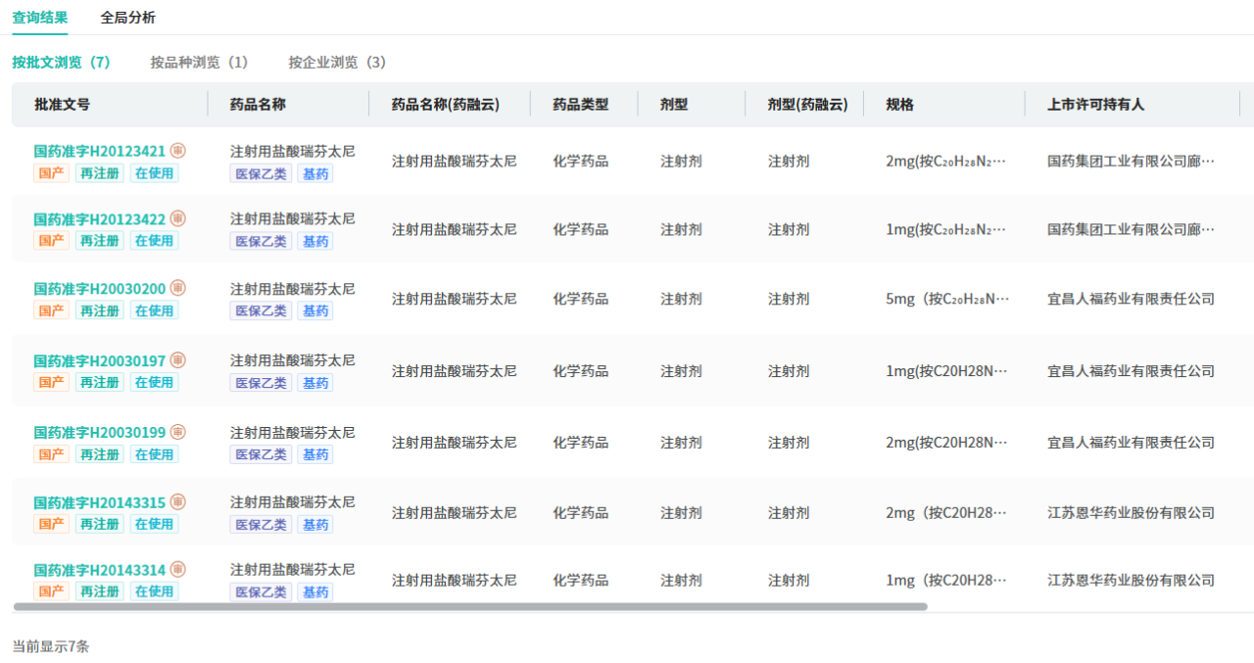Click the 审 icon beside 国药准字H20123422
The width and height of the screenshot is (1254, 663).
tap(177, 218)
